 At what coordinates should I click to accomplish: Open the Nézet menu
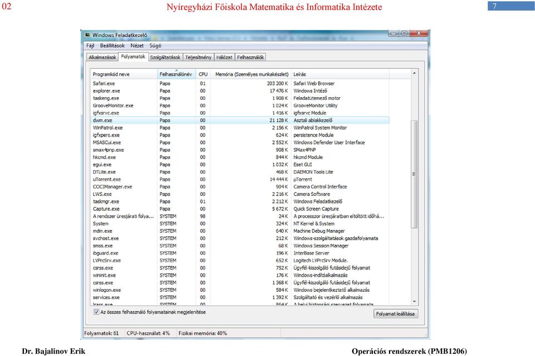coord(137,45)
